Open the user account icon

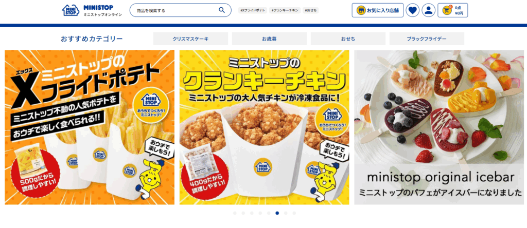tap(429, 10)
